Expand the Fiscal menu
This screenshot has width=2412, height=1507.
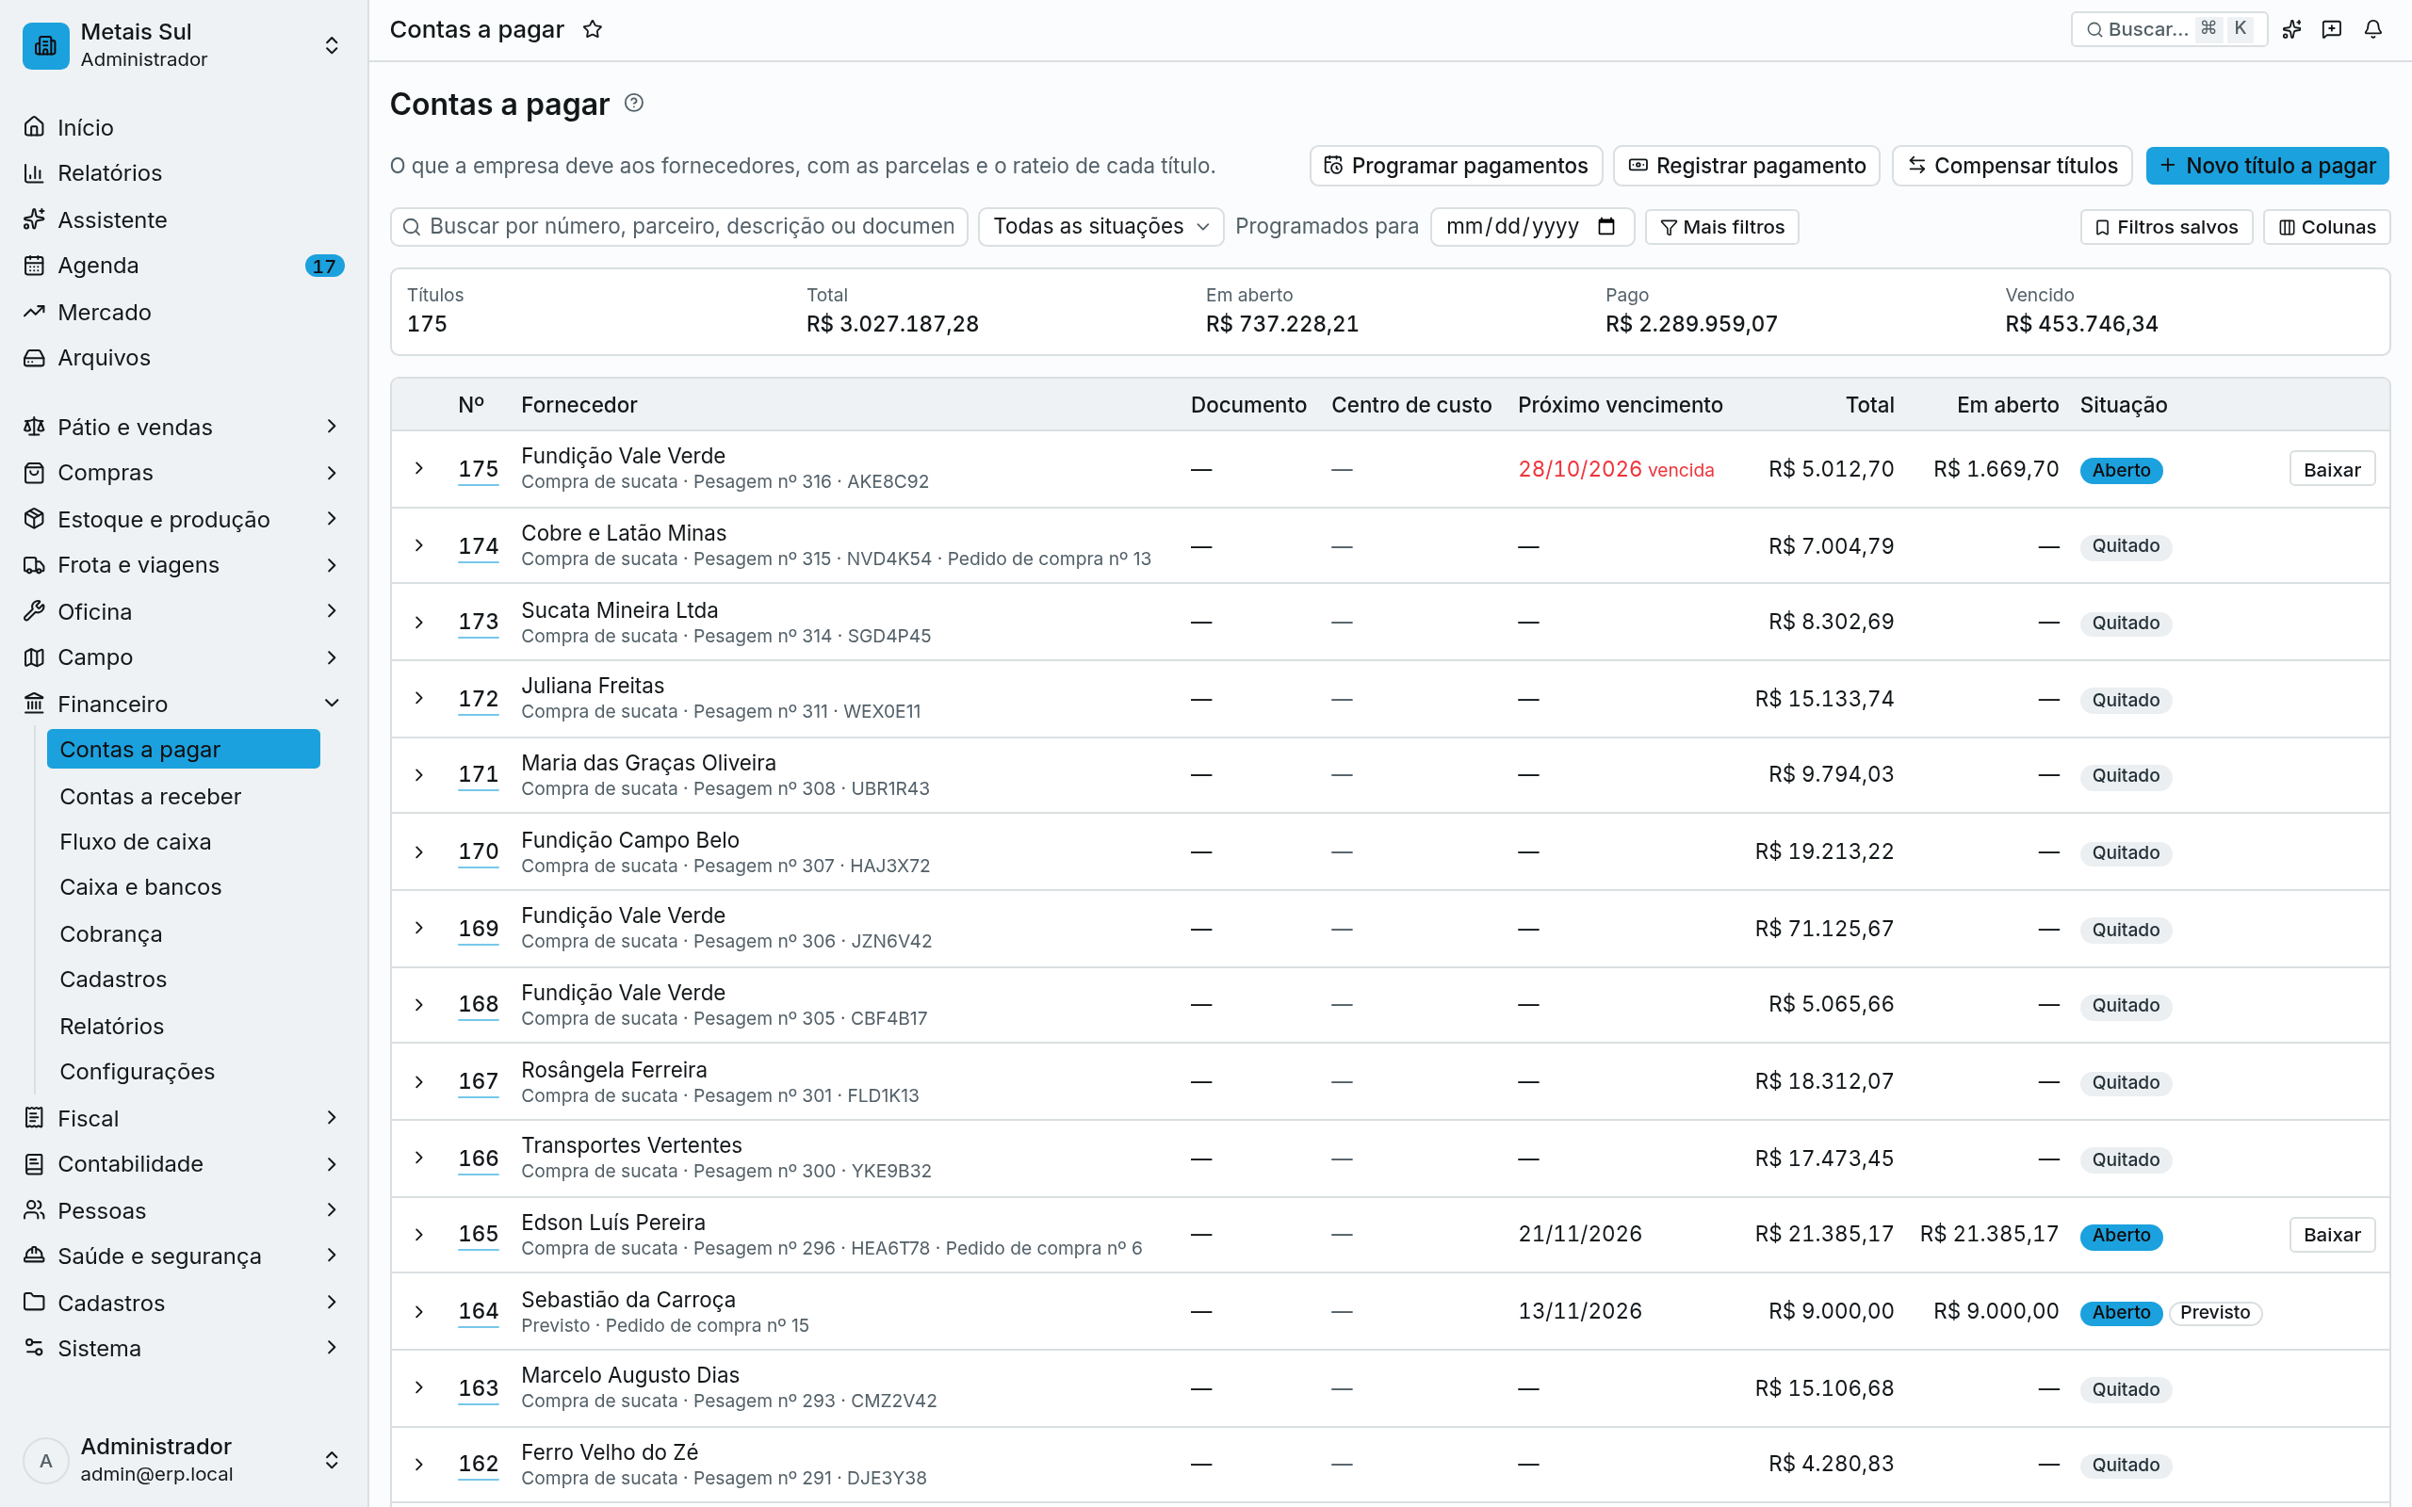click(184, 1118)
